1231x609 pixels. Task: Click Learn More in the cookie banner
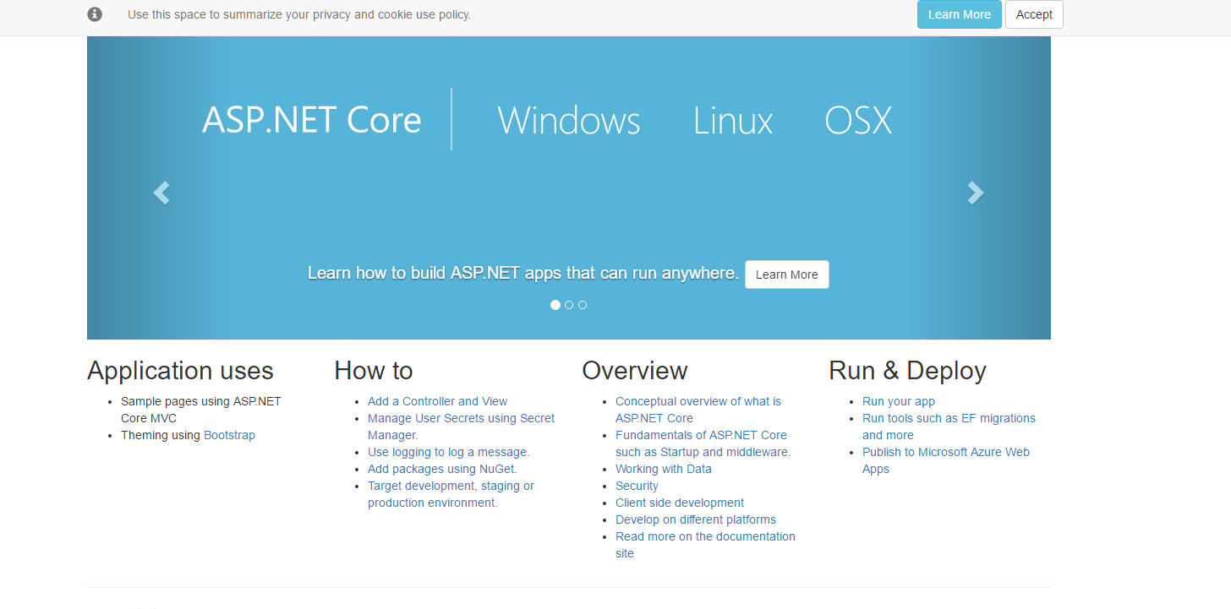pyautogui.click(x=960, y=14)
